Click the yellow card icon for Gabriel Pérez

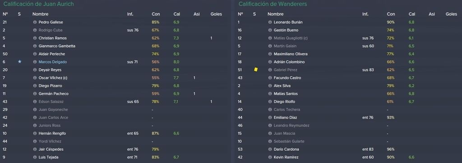pyautogui.click(x=256, y=69)
